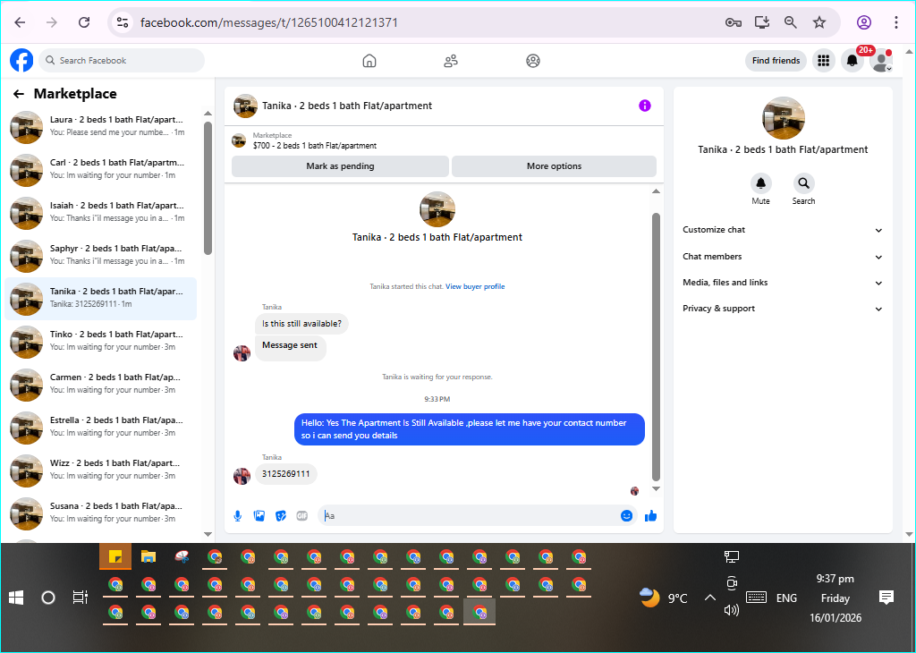Open the Windows notification center icon
This screenshot has width=916, height=653.
(886, 597)
